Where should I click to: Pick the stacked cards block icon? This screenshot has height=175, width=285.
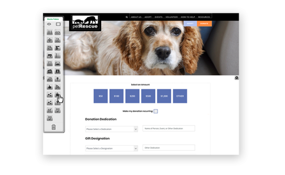pos(49,48)
